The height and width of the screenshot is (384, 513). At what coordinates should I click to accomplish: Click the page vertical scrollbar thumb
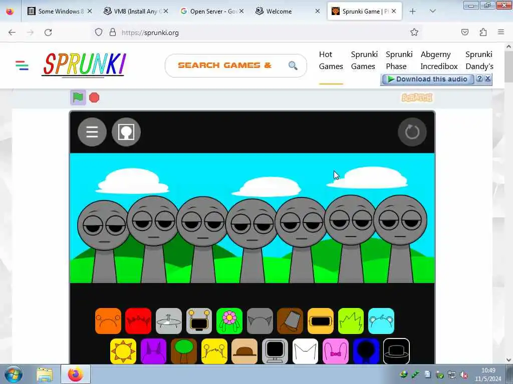click(x=508, y=67)
